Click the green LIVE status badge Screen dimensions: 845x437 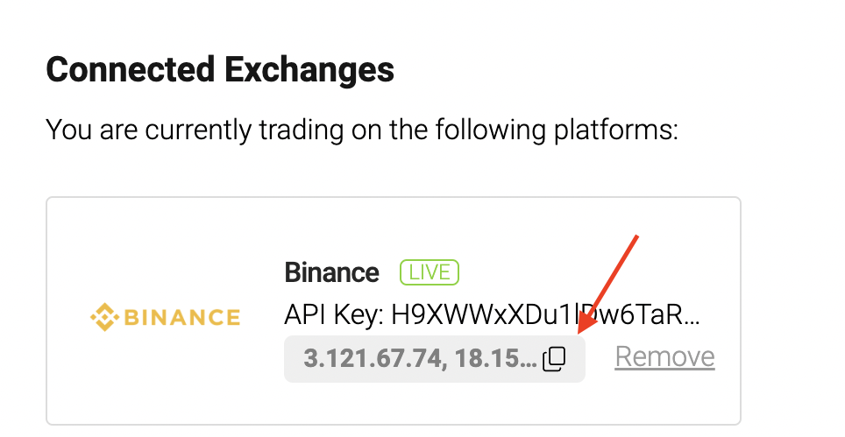click(x=429, y=272)
